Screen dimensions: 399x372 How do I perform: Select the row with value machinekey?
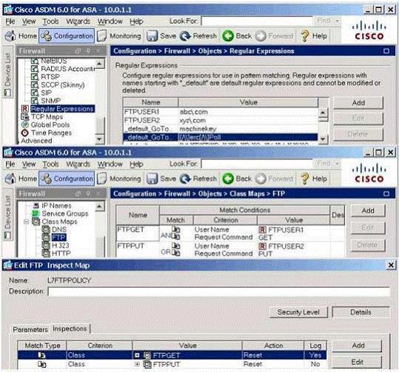[221, 129]
